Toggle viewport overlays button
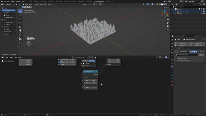This screenshot has height=116, width=206. coord(152,4)
